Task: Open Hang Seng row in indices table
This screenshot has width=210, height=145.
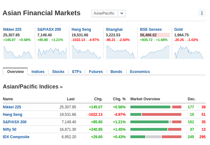Action: click(12, 115)
